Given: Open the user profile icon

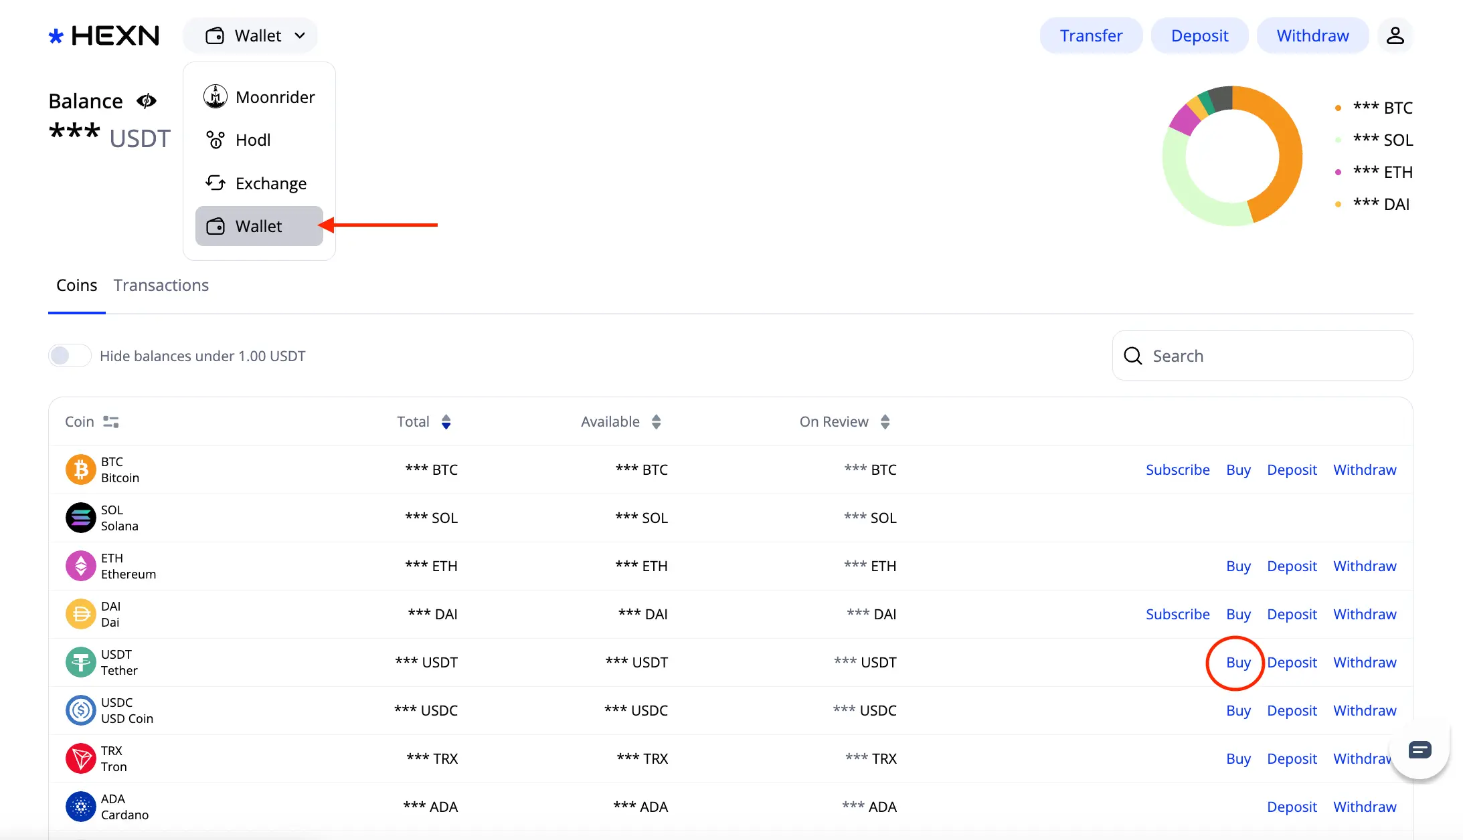Looking at the screenshot, I should point(1395,35).
